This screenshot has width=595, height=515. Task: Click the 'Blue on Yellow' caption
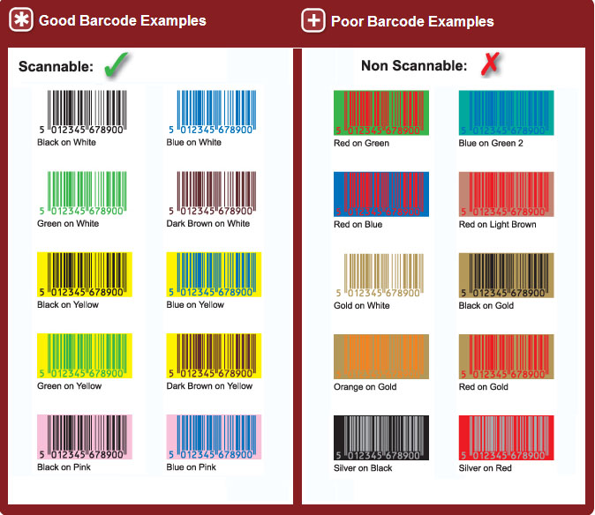195,305
